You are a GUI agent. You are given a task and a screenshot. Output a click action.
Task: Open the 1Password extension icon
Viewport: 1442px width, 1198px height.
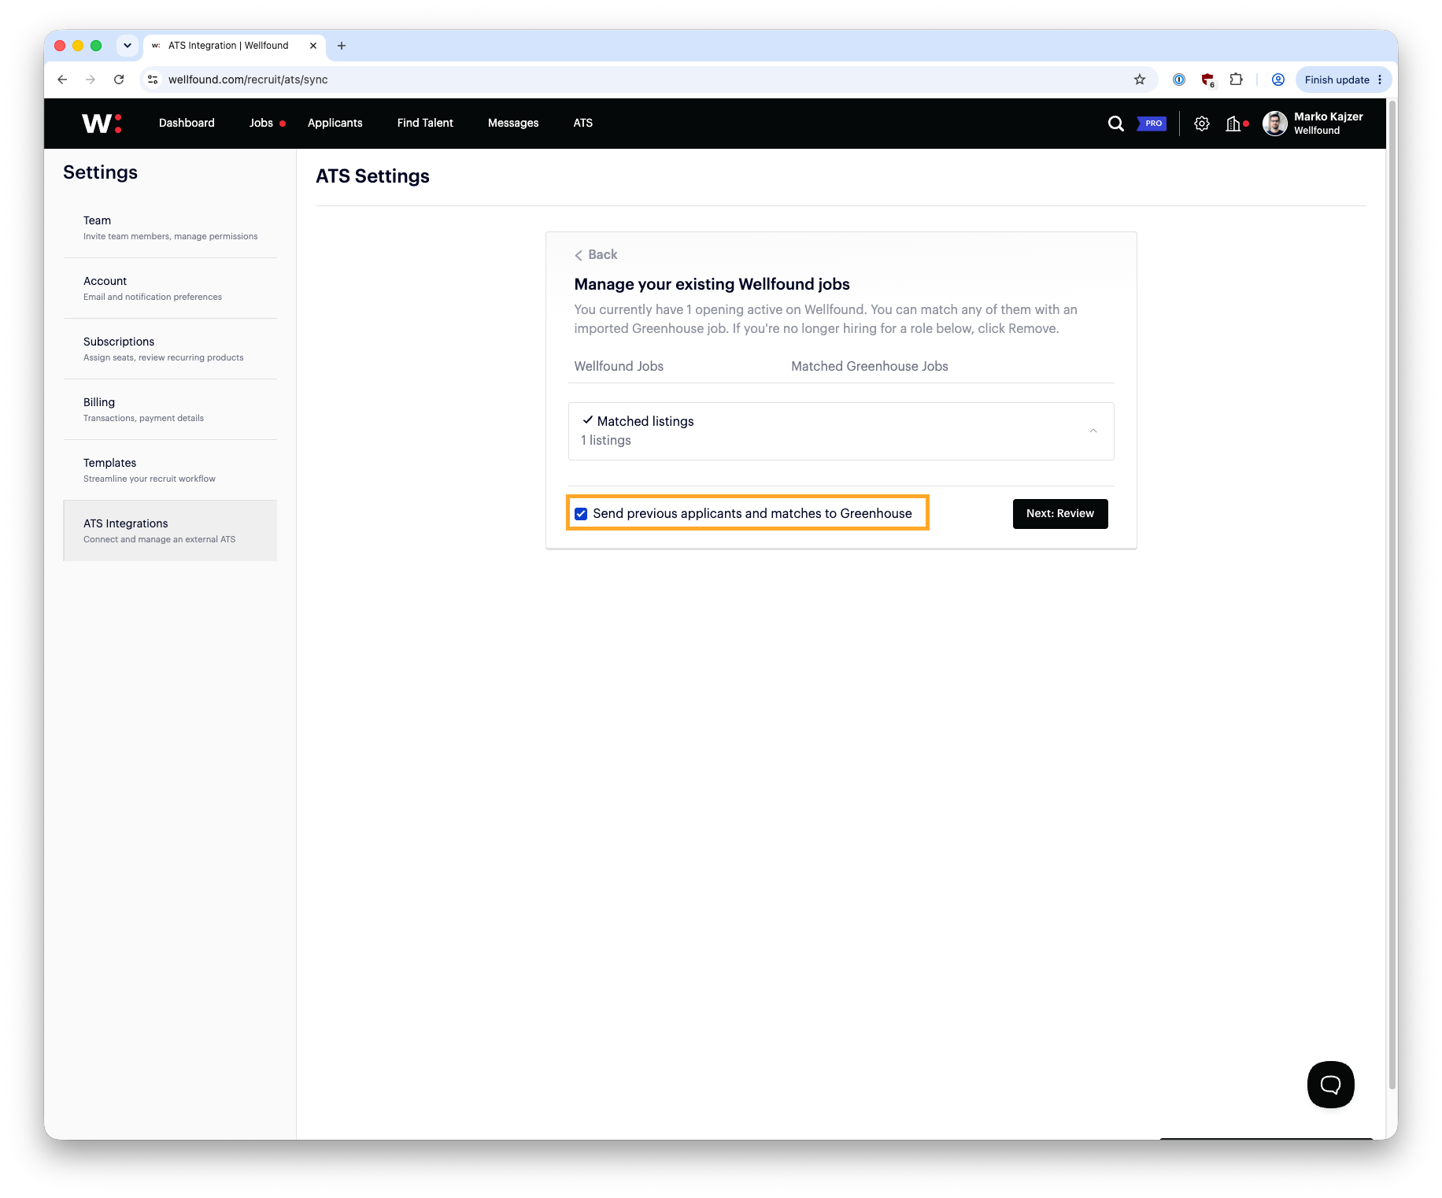(1178, 79)
